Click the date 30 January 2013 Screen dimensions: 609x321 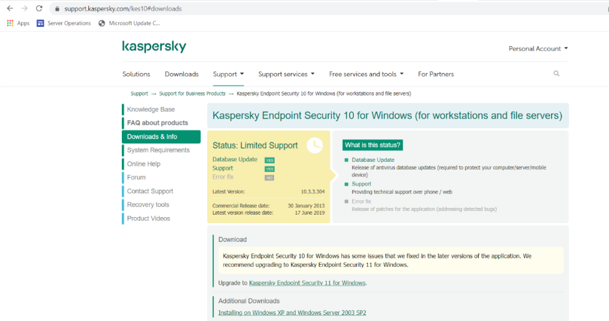point(306,206)
